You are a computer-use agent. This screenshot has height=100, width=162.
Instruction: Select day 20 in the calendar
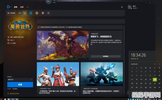(x=141, y=84)
